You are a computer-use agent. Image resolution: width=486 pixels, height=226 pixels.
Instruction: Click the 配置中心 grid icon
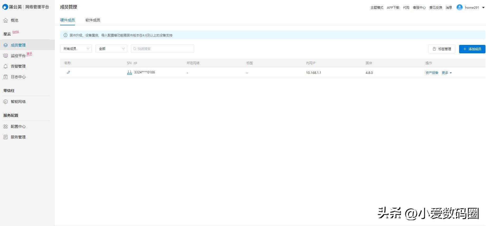pos(6,126)
